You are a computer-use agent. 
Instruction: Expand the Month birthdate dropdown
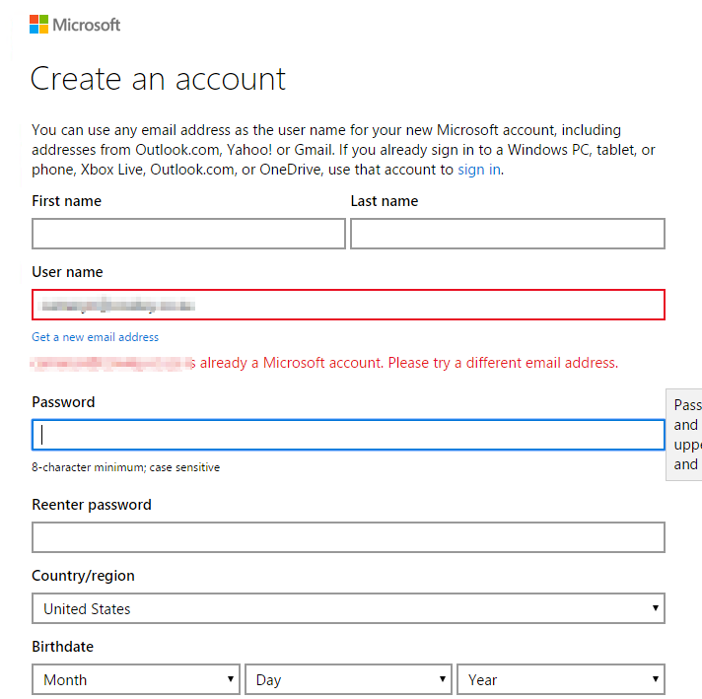136,679
